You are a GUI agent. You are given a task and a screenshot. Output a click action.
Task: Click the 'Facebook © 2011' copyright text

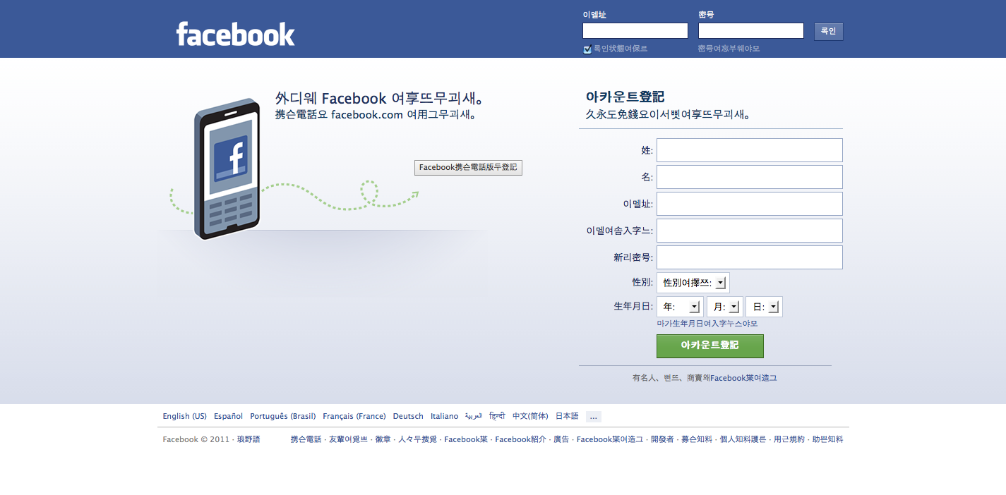click(x=196, y=439)
